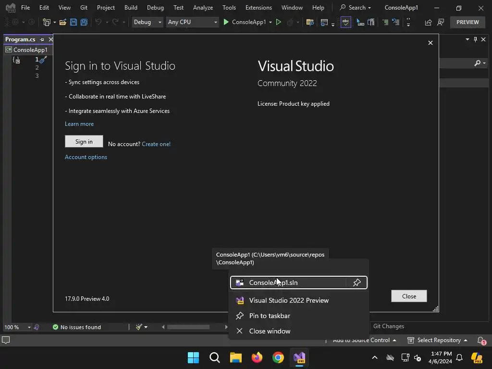This screenshot has height=369, width=492.
Task: Click the New Project toolbar icon
Action: (47, 22)
